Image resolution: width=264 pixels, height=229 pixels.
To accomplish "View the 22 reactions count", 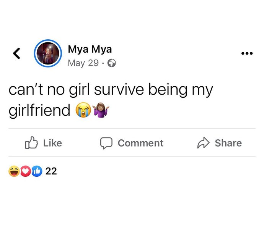I will 51,171.
